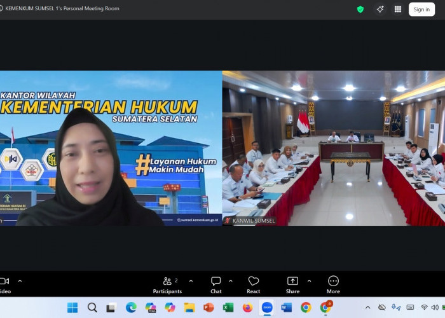Image resolution: width=445 pixels, height=318 pixels.
Task: Open the Zoom apps grid icon
Action: pyautogui.click(x=398, y=10)
